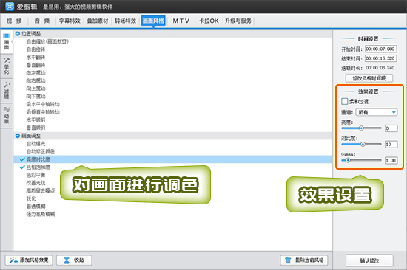Select the 垂直翻转 style
The image size is (407, 270).
(36, 65)
